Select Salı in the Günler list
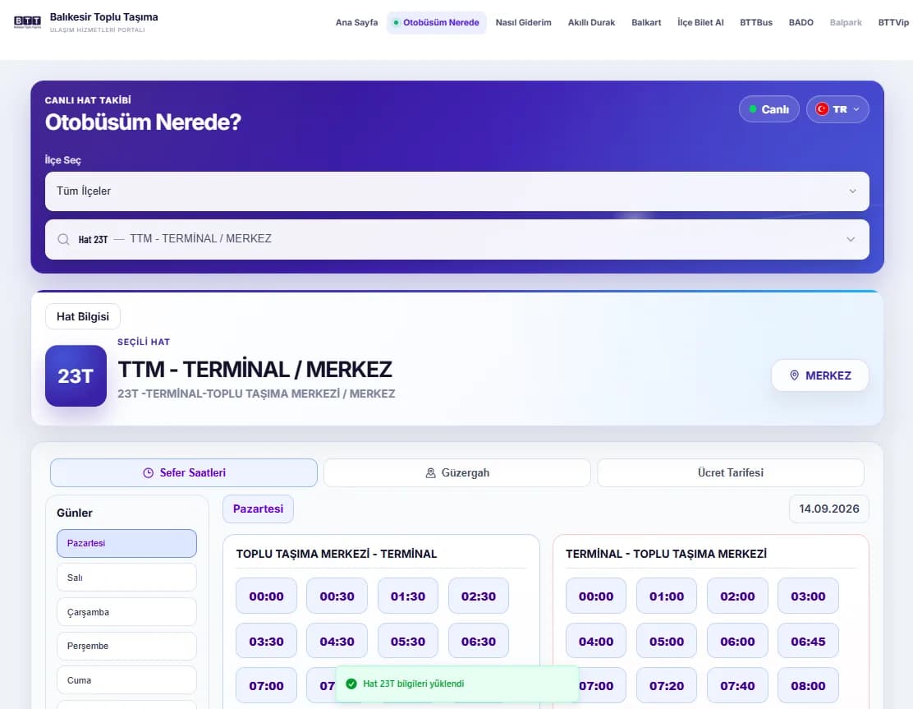The width and height of the screenshot is (913, 709). (127, 578)
